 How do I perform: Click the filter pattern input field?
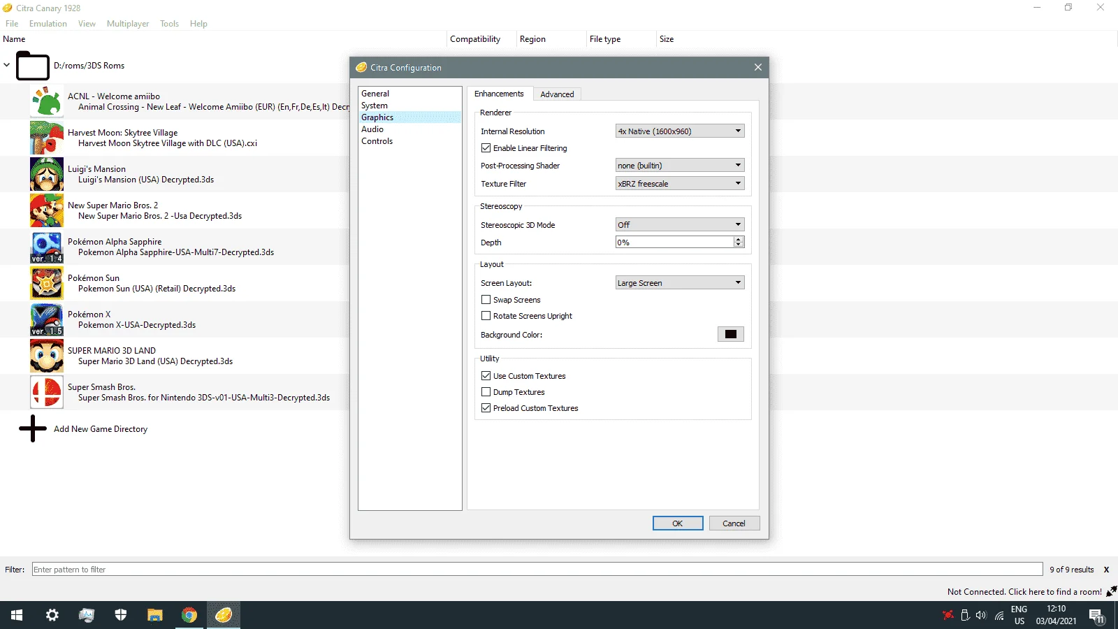pyautogui.click(x=537, y=570)
